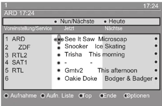The height and width of the screenshot is (106, 162).
Task: Open the Optionen menu
Action: tap(137, 96)
